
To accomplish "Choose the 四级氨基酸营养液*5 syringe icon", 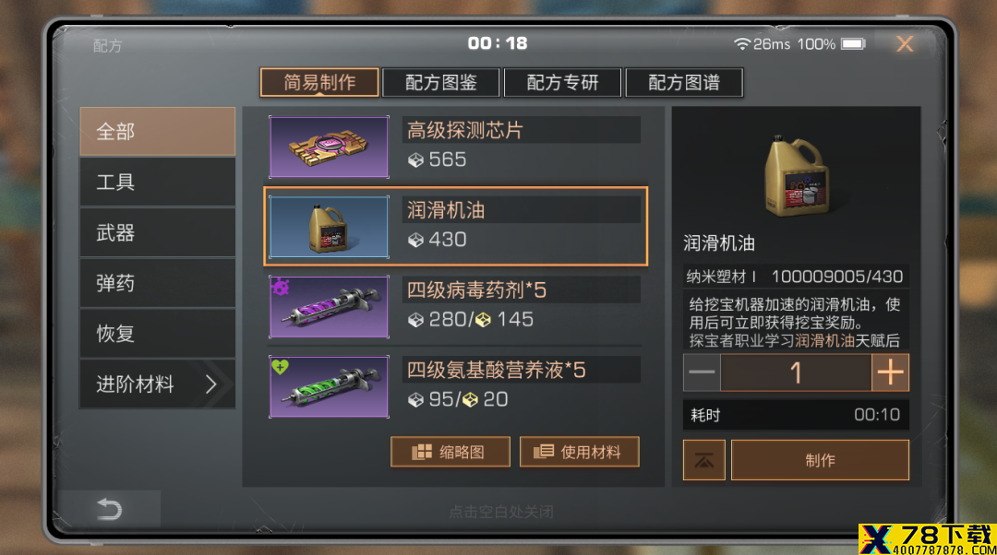I will click(329, 386).
